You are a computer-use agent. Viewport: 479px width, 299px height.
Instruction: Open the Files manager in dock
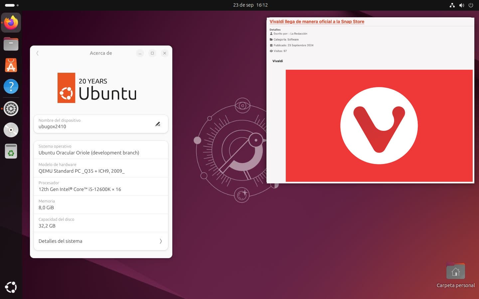pos(11,44)
